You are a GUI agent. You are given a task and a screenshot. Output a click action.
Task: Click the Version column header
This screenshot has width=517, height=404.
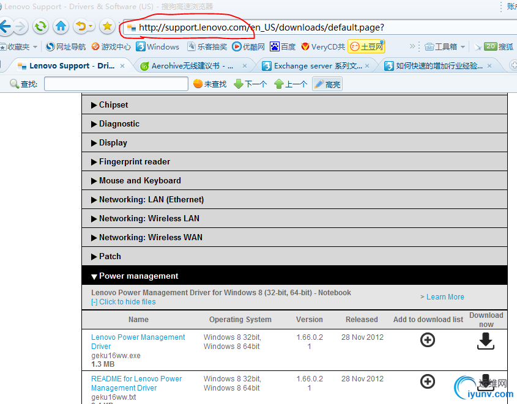(309, 320)
